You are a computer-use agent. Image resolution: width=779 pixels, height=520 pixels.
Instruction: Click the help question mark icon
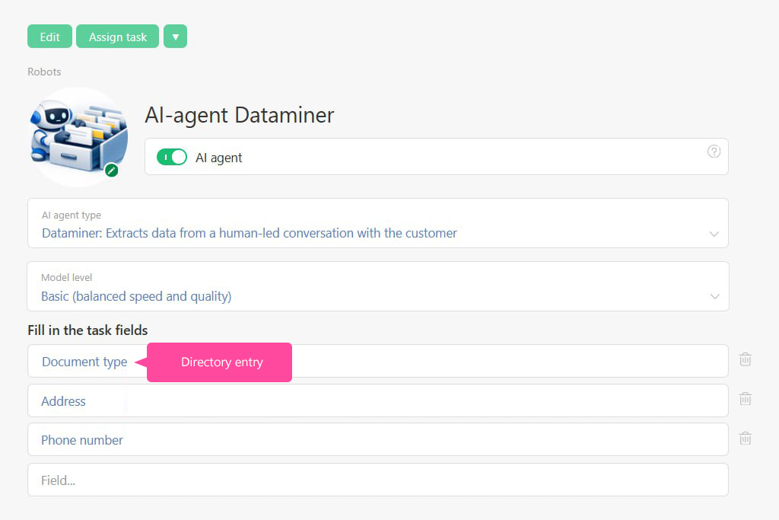[x=714, y=152]
